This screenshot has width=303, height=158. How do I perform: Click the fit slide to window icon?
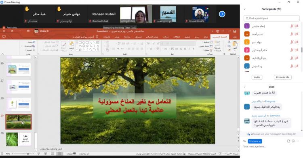pos(2,154)
